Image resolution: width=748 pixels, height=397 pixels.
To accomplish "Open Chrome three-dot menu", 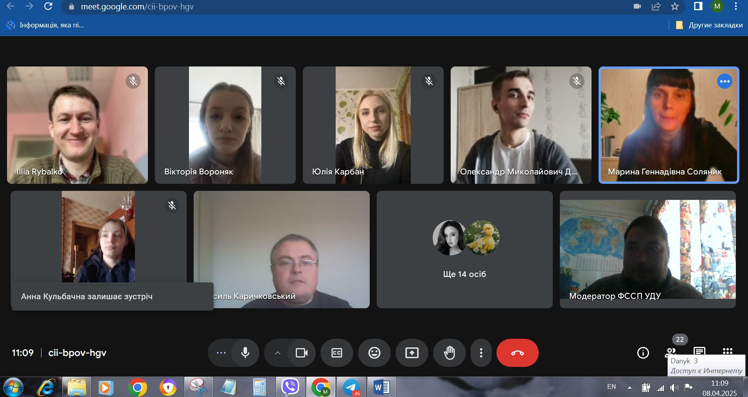I will [x=736, y=6].
